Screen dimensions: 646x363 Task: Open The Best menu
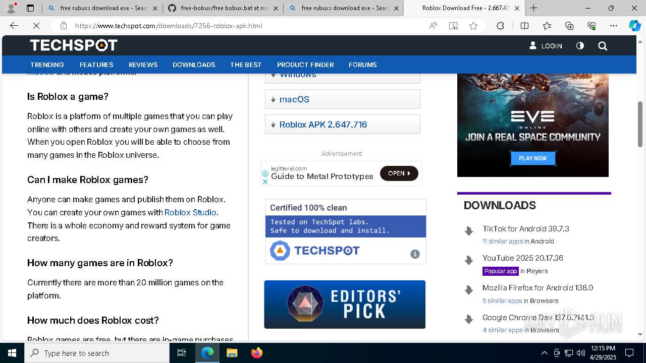pyautogui.click(x=246, y=65)
